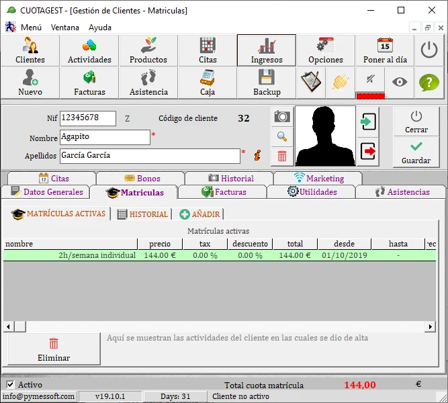Click the desde column header
Screen dimensions: 448x403
(345, 244)
